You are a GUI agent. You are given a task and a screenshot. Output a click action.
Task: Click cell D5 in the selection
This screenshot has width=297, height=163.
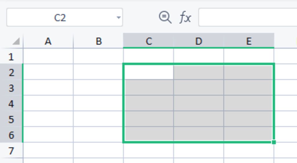click(199, 119)
